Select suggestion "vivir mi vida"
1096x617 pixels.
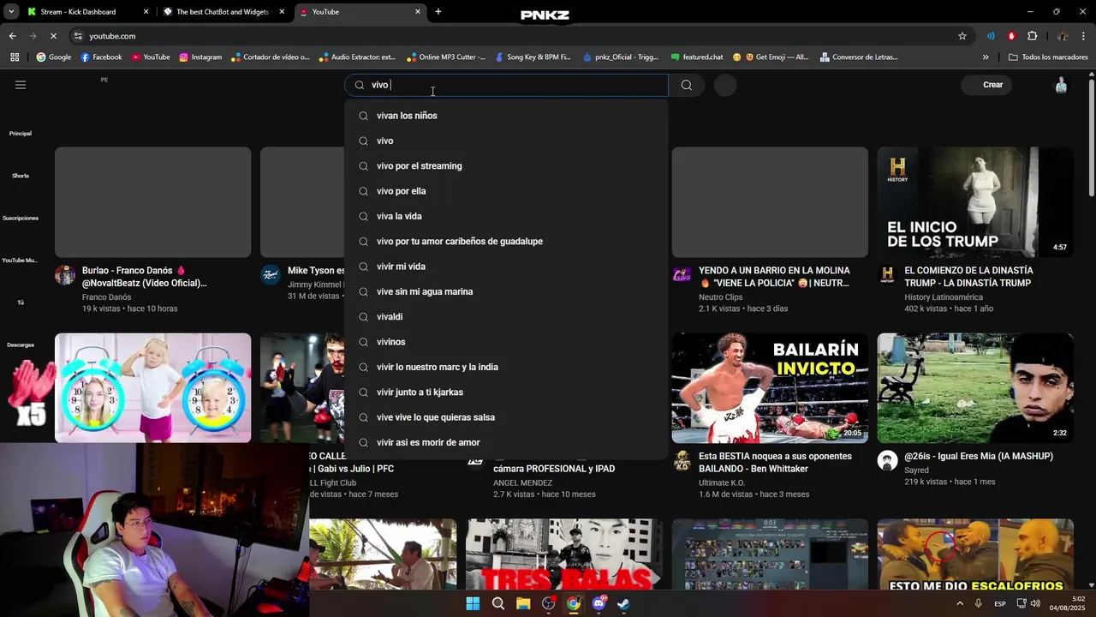(x=506, y=267)
